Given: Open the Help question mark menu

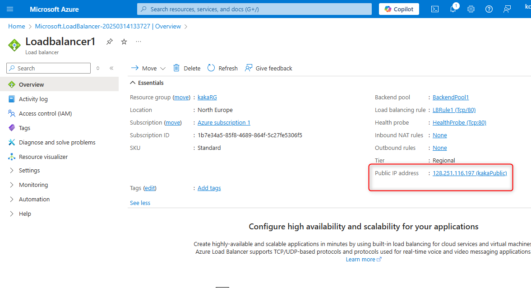Looking at the screenshot, I should point(489,9).
